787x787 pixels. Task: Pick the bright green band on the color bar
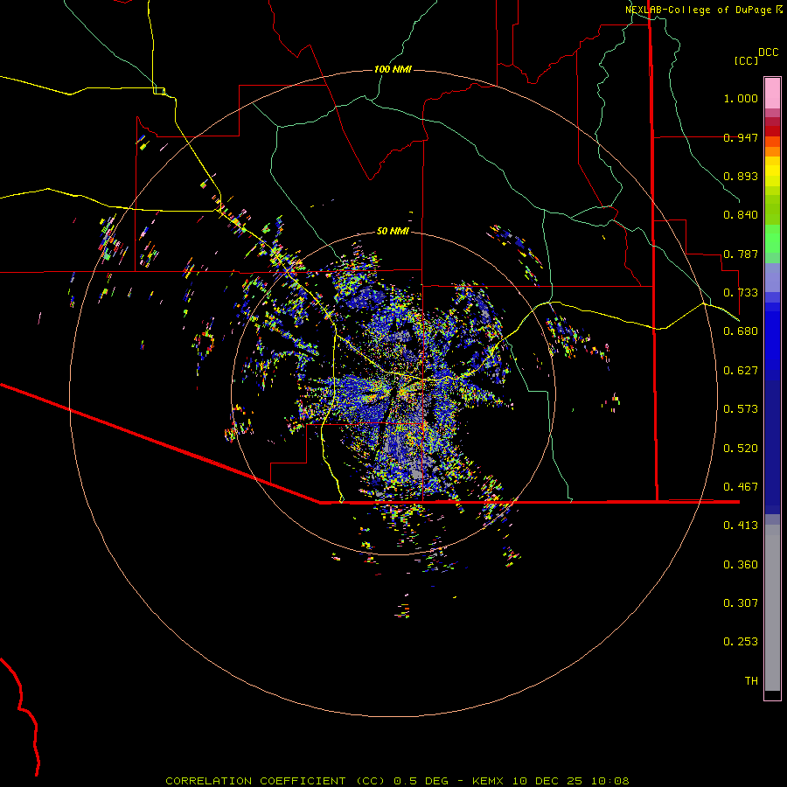click(772, 239)
